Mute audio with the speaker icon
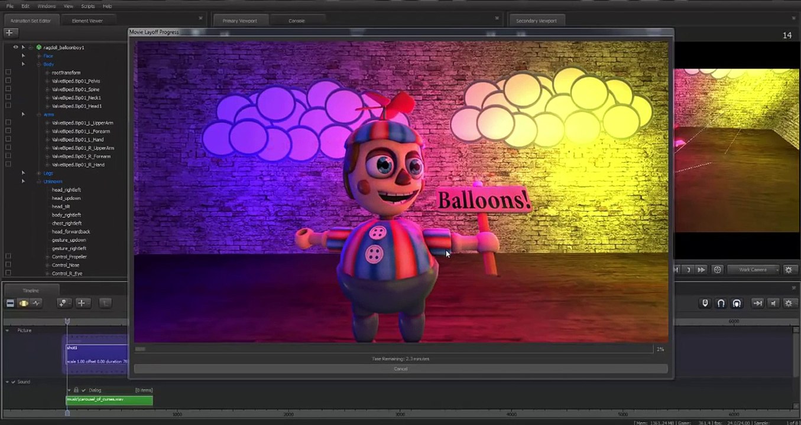The image size is (801, 425). click(773, 303)
